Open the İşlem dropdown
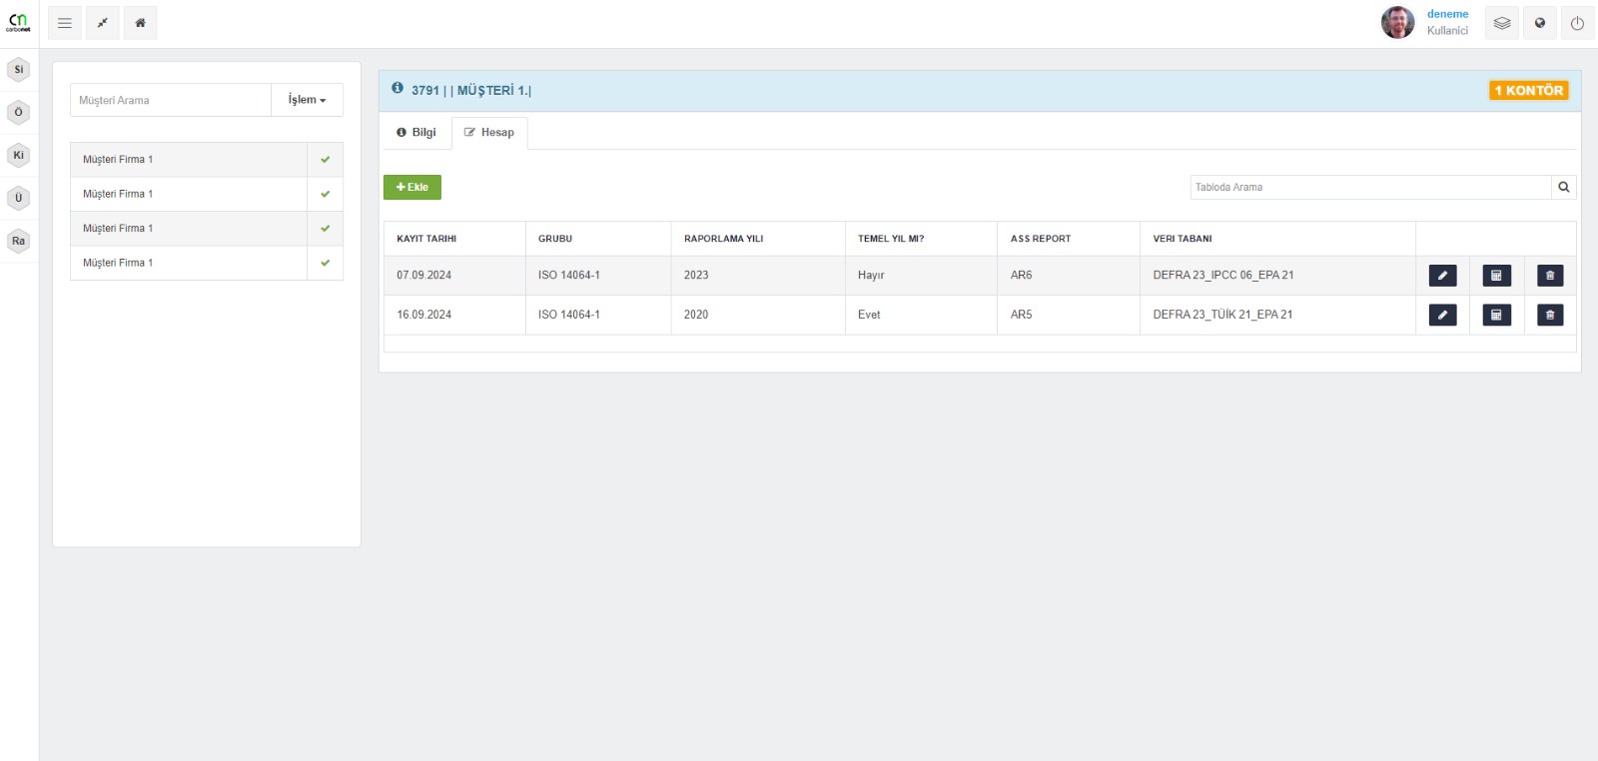 pyautogui.click(x=307, y=100)
